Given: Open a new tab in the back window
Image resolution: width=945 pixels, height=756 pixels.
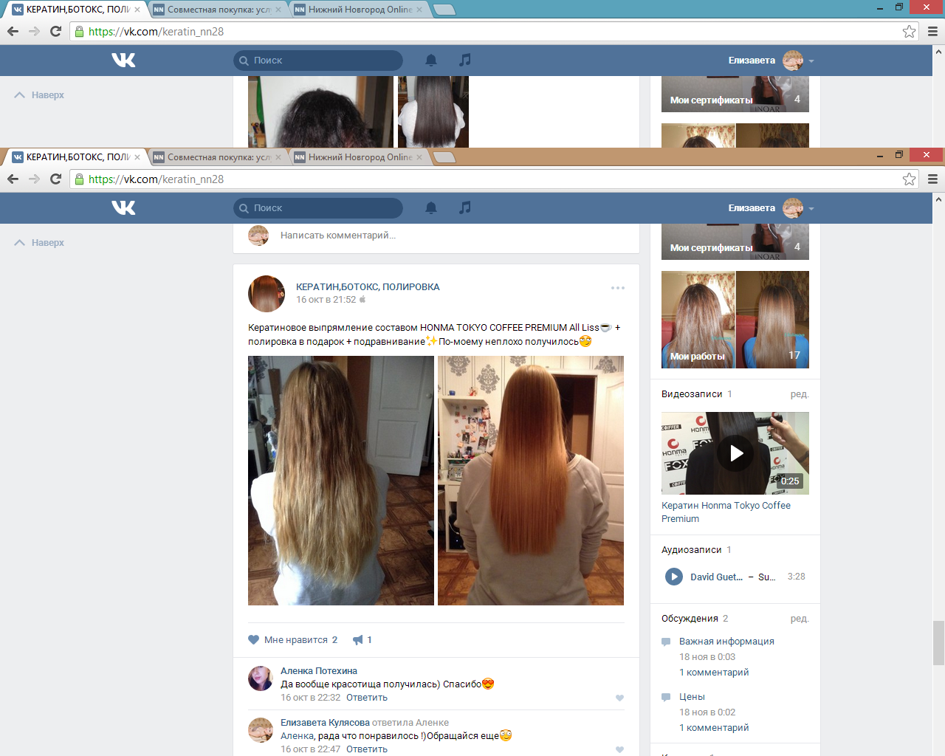Looking at the screenshot, I should [444, 10].
